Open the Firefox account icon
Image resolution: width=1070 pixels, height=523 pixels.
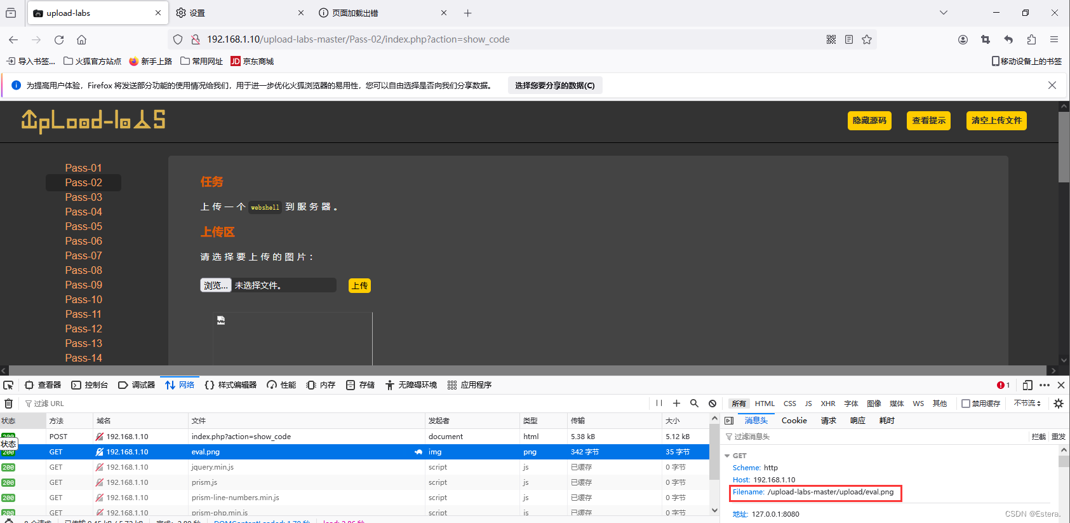click(963, 39)
